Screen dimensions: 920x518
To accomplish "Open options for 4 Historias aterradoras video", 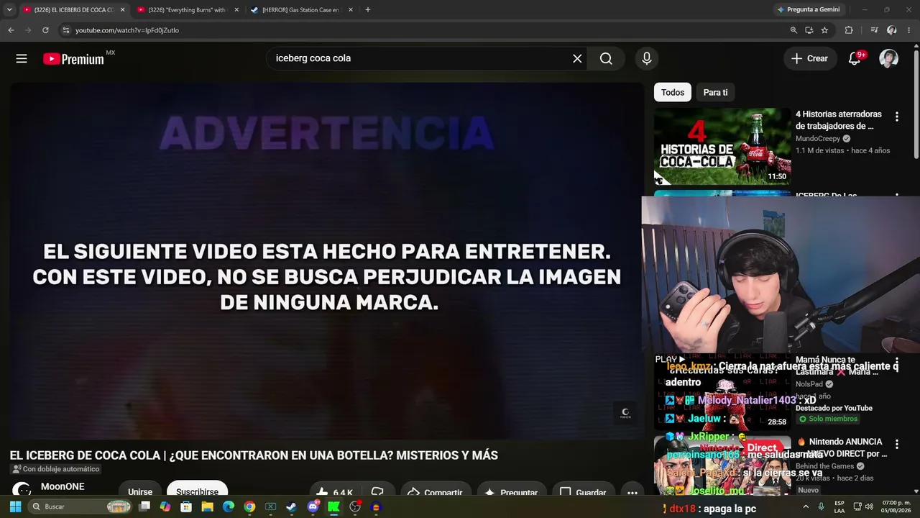I will [896, 117].
